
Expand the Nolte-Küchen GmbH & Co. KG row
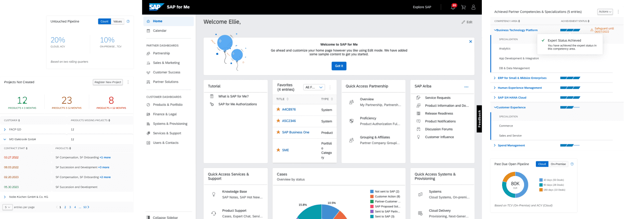(5, 197)
